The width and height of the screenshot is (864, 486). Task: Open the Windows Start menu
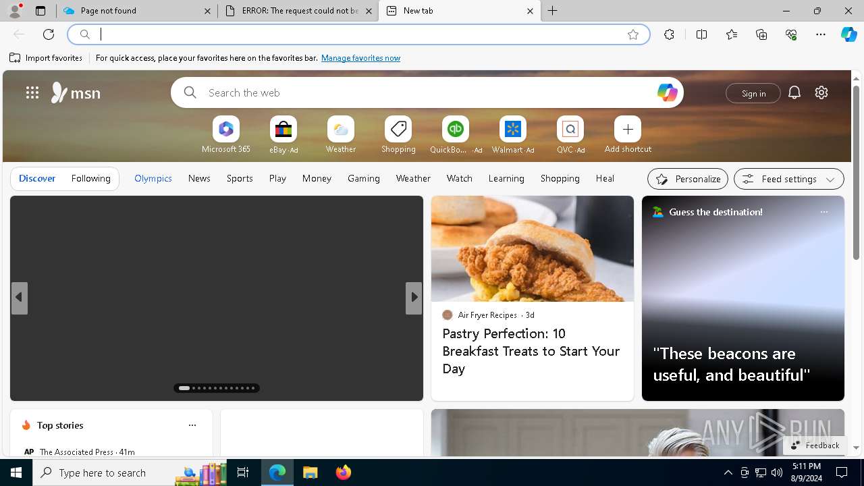click(x=16, y=473)
